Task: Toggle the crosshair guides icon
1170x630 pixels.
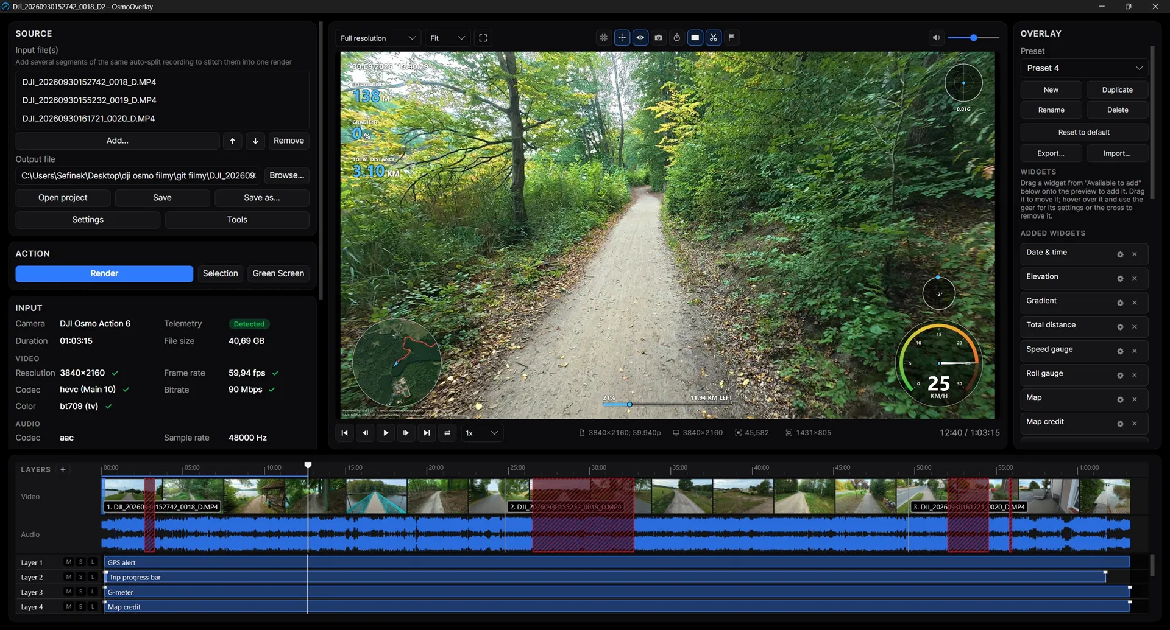Action: point(622,38)
